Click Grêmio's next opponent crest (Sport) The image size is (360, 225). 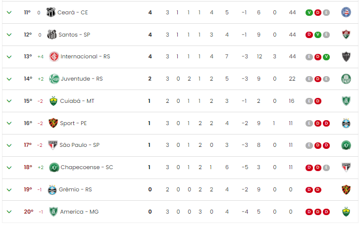pos(346,190)
